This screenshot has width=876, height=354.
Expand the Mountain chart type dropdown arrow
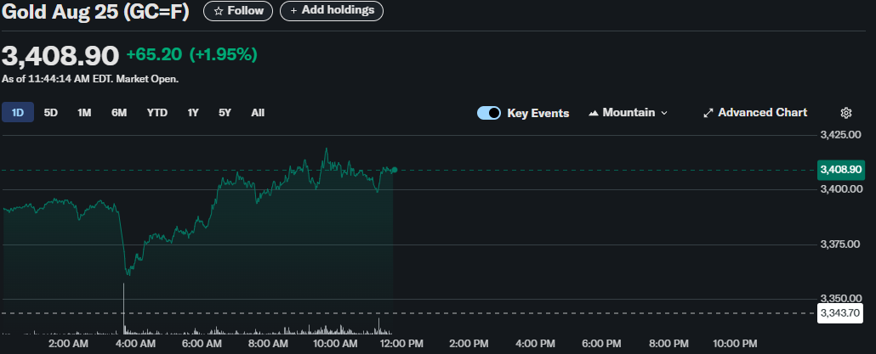[x=663, y=113]
